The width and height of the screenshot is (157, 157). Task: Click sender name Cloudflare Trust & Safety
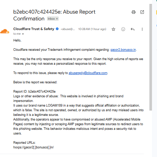34,29
